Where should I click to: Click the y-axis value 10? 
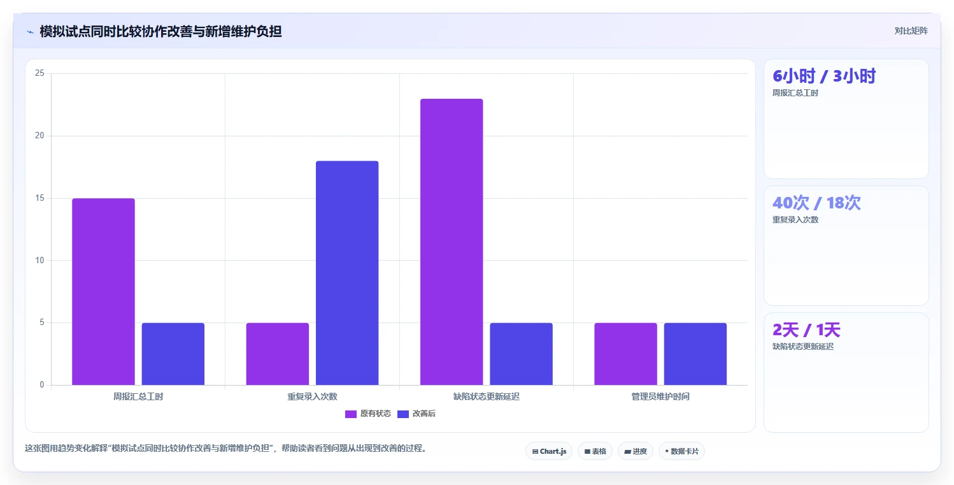point(39,261)
